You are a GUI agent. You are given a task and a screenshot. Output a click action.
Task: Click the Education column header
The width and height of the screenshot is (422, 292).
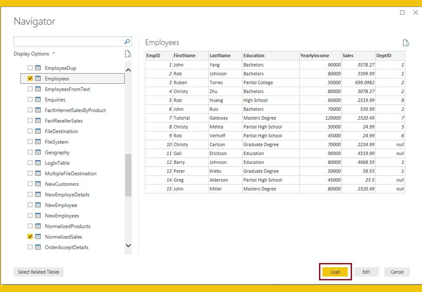point(271,56)
